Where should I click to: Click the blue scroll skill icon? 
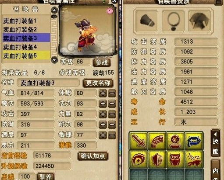194,141
